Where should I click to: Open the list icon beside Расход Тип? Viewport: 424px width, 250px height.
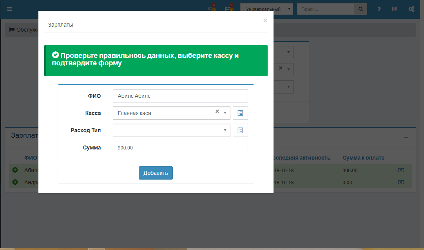click(x=240, y=130)
